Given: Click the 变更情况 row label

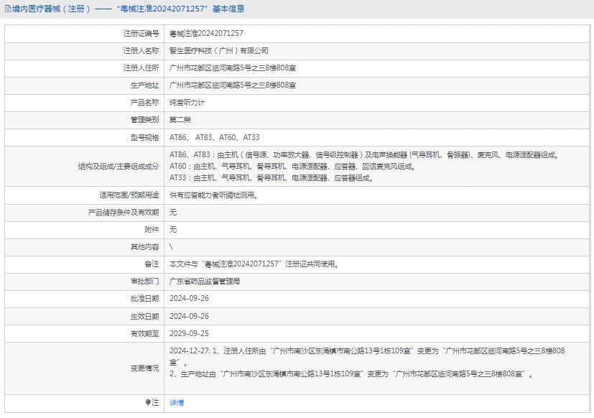Looking at the screenshot, I should [x=144, y=368].
